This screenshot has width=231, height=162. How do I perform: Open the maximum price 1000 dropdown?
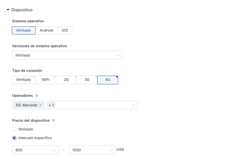tap(92, 150)
